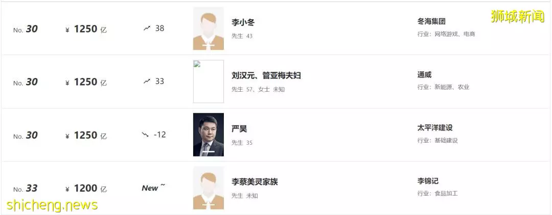This screenshot has width=552, height=215.
Task: Open the 刘汉元、管亚梅夫妇 name link
Action: pos(266,75)
